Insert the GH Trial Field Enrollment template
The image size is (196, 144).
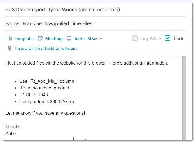(46, 48)
